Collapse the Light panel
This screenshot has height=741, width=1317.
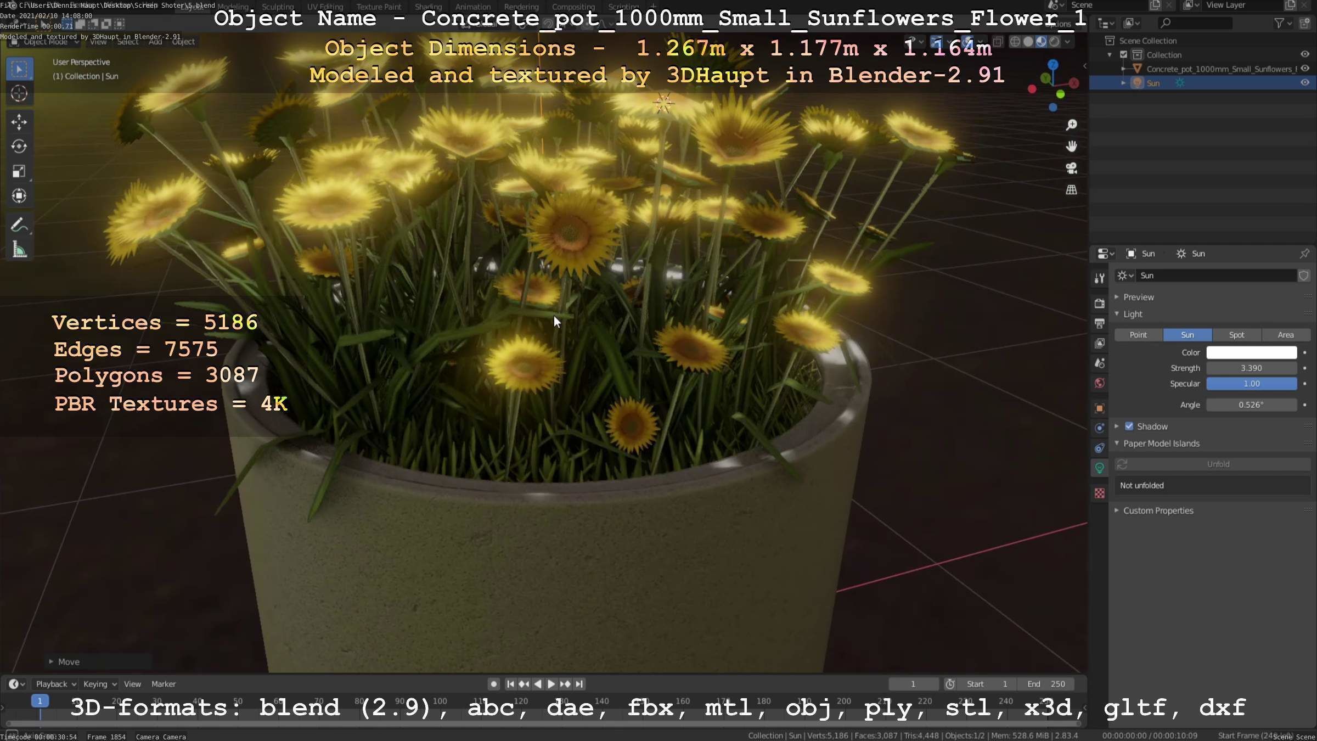1117,314
